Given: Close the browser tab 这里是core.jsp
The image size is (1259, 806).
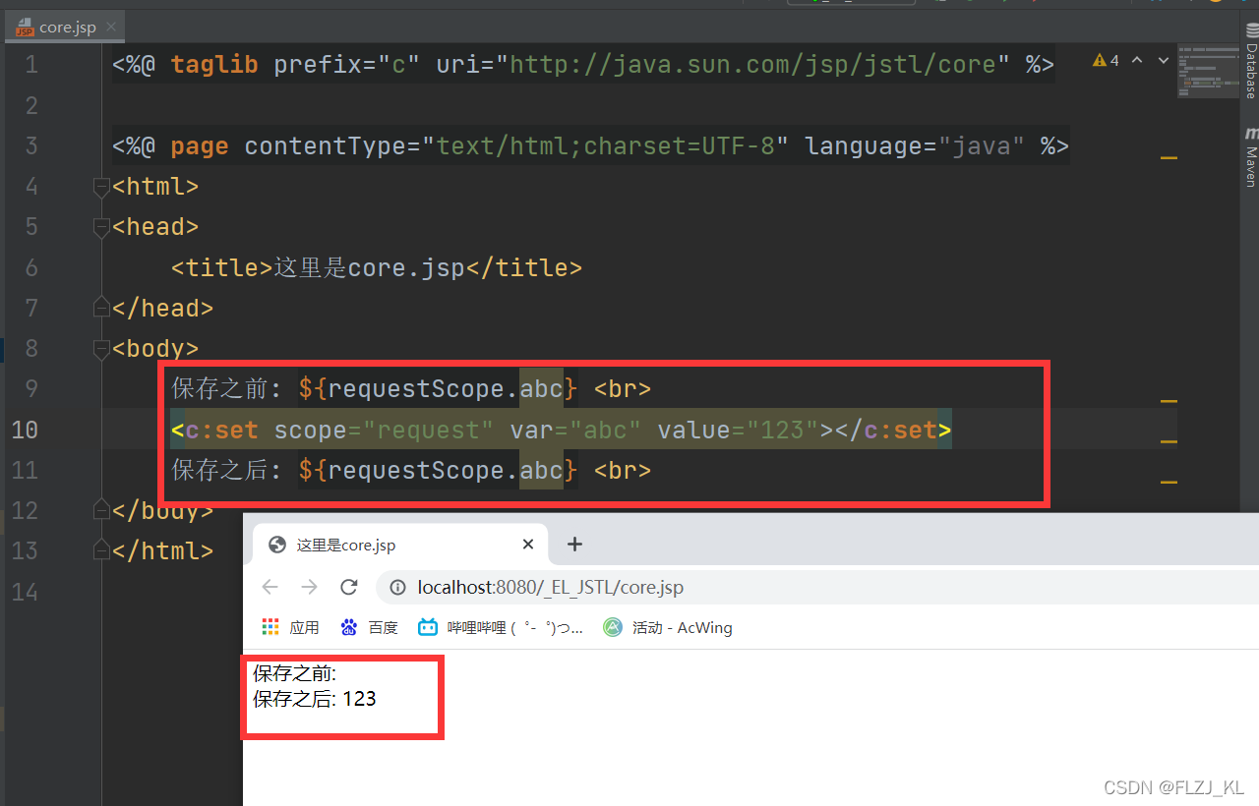Looking at the screenshot, I should pos(528,545).
